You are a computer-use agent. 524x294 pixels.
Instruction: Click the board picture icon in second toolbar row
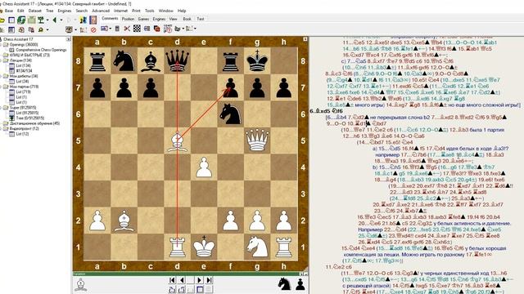point(69,29)
